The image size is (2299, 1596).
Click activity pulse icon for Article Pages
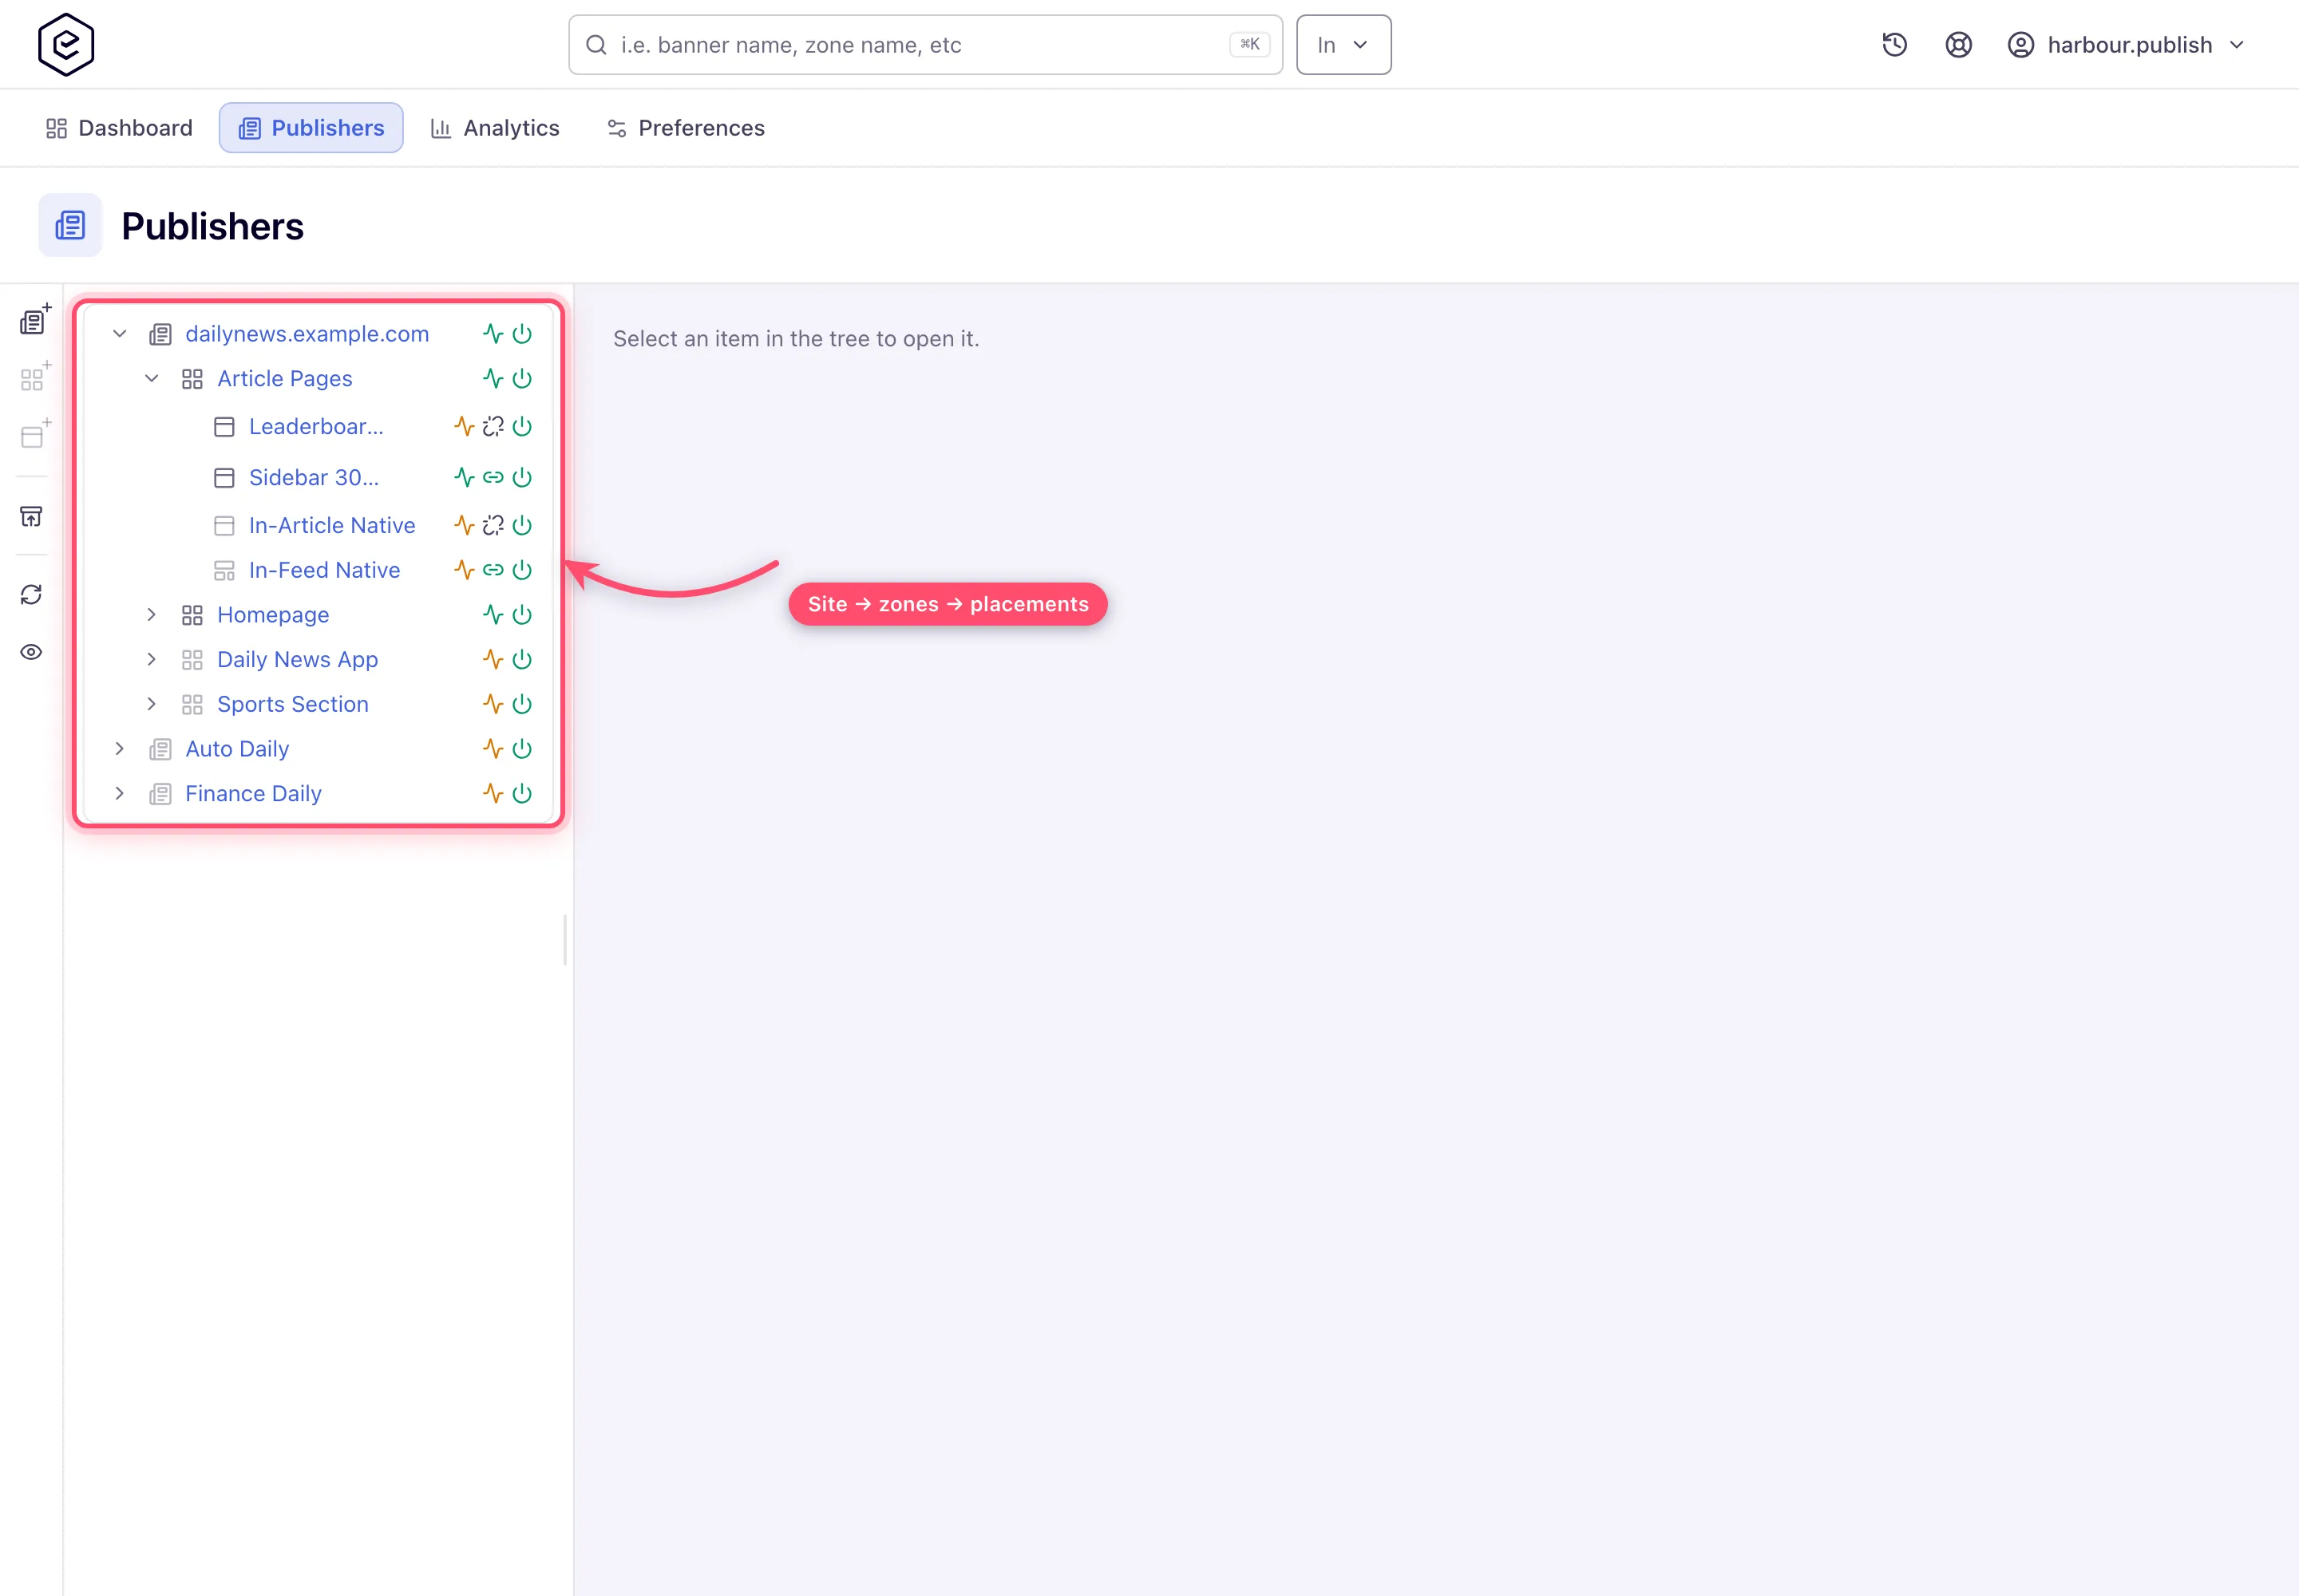pyautogui.click(x=493, y=379)
